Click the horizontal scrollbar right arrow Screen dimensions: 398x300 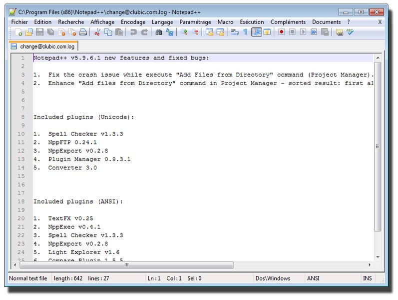(x=370, y=265)
